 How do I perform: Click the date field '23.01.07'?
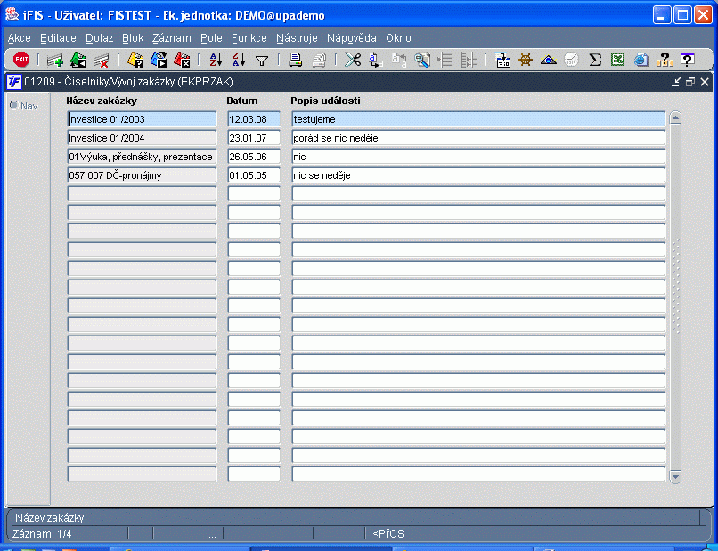pyautogui.click(x=254, y=138)
